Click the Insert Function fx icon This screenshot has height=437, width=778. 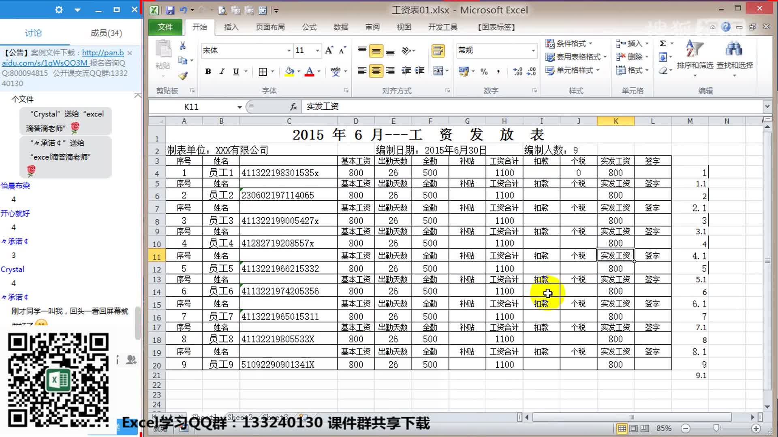click(x=293, y=107)
